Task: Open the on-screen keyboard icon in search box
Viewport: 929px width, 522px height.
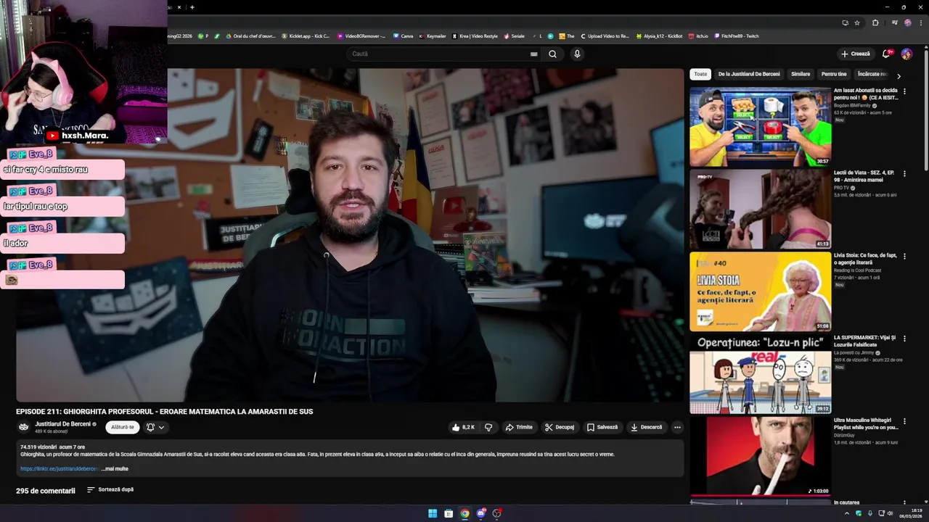Action: [534, 54]
